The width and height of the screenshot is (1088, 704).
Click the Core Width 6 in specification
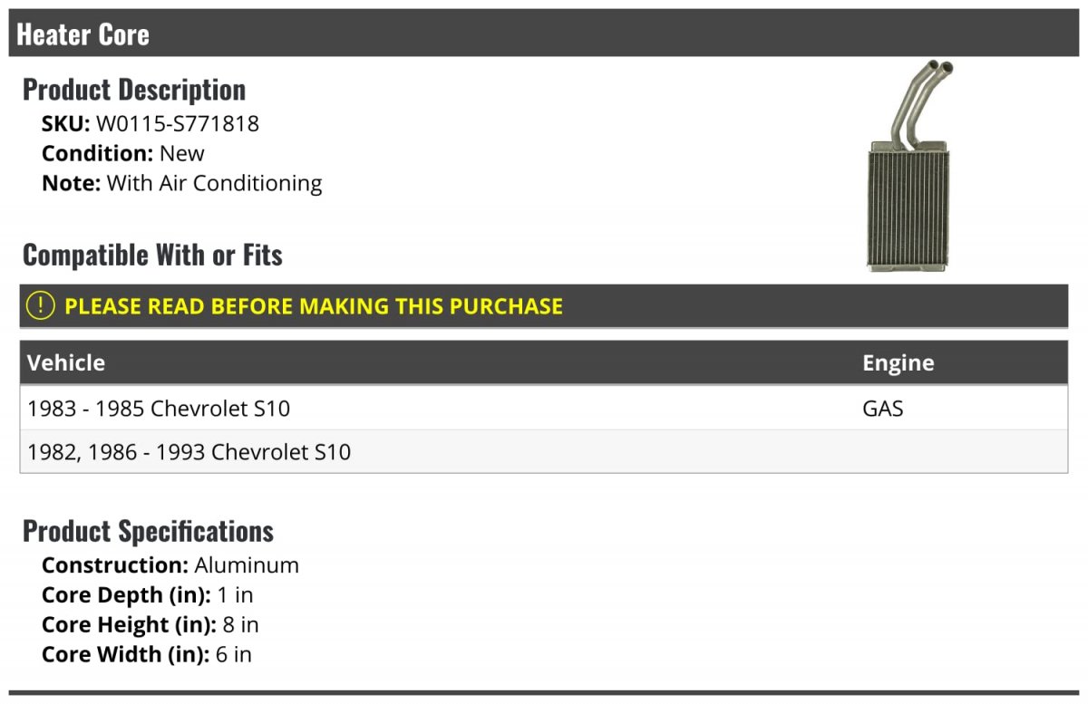pos(147,654)
